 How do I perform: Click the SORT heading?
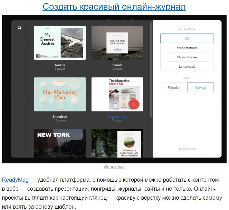pos(187,78)
